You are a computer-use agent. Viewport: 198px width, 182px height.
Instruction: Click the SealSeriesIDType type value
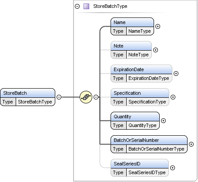click(x=147, y=172)
